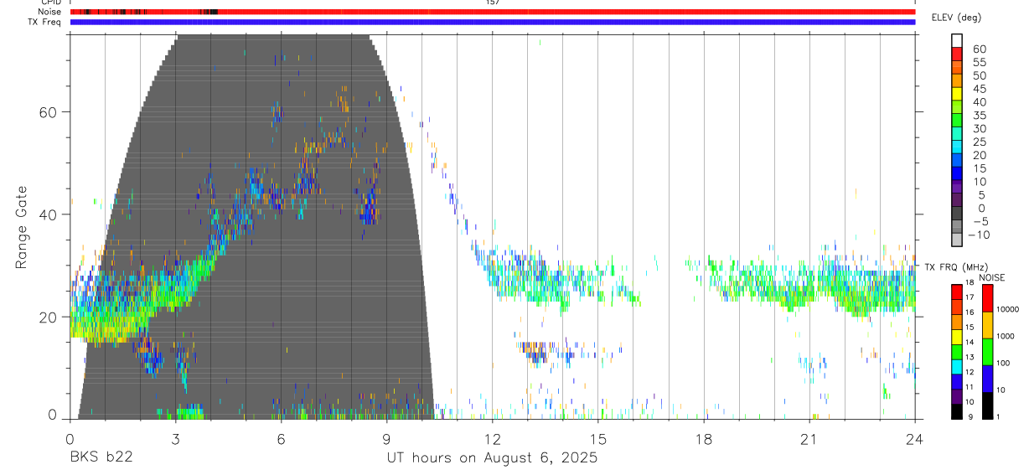Viewport: 1029px width, 475px height.
Task: Click the '1000' label on the NOISE colorbar
Action: click(x=1007, y=336)
